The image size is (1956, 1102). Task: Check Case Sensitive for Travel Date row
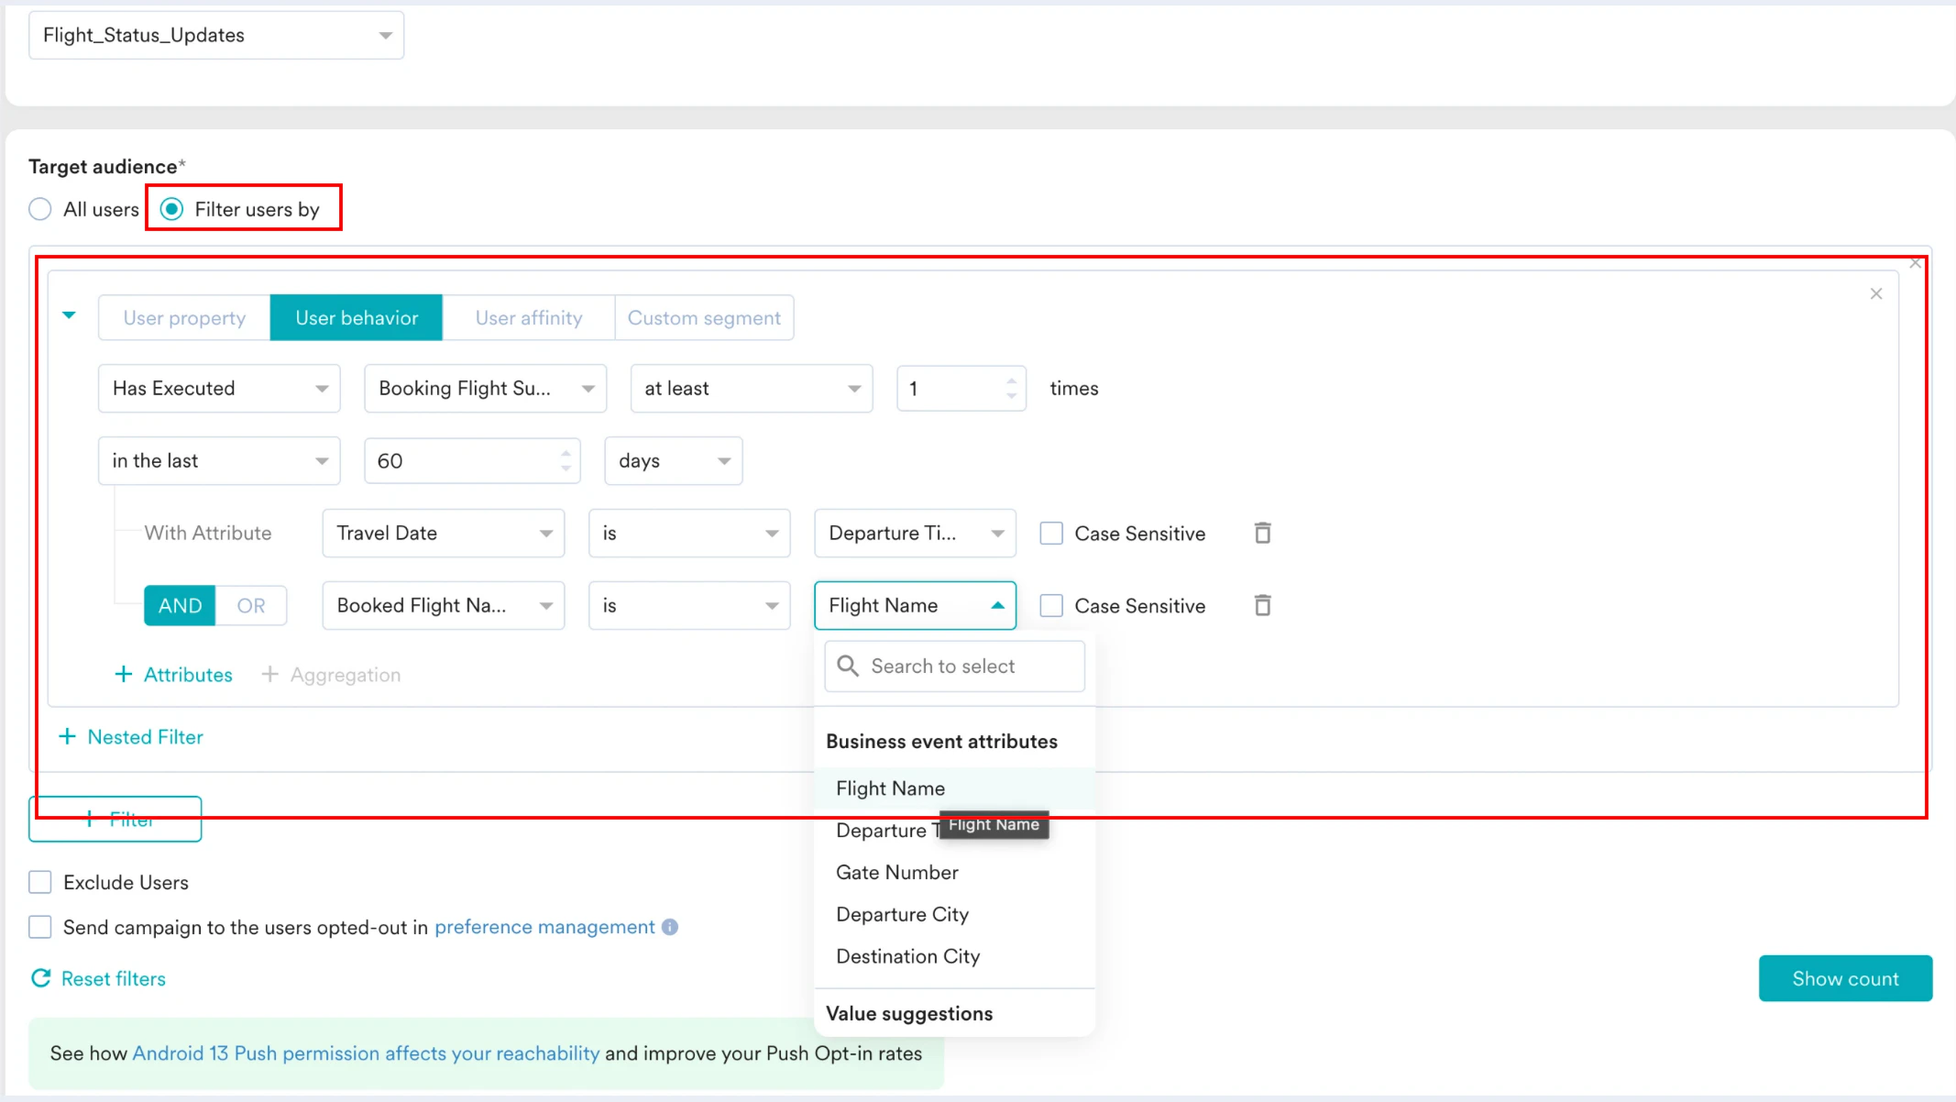tap(1051, 534)
